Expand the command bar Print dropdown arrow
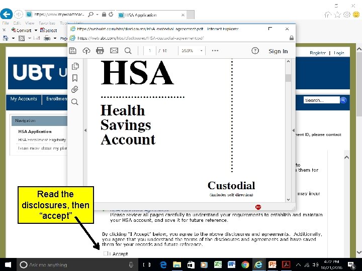This screenshot has height=271, width=362. coord(55,38)
